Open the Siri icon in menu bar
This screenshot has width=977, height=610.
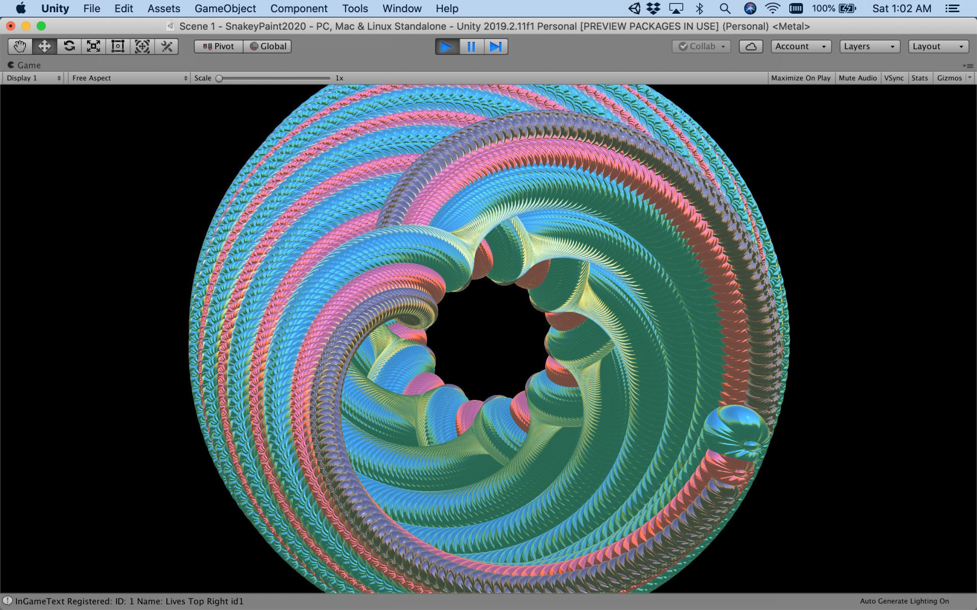tap(750, 9)
